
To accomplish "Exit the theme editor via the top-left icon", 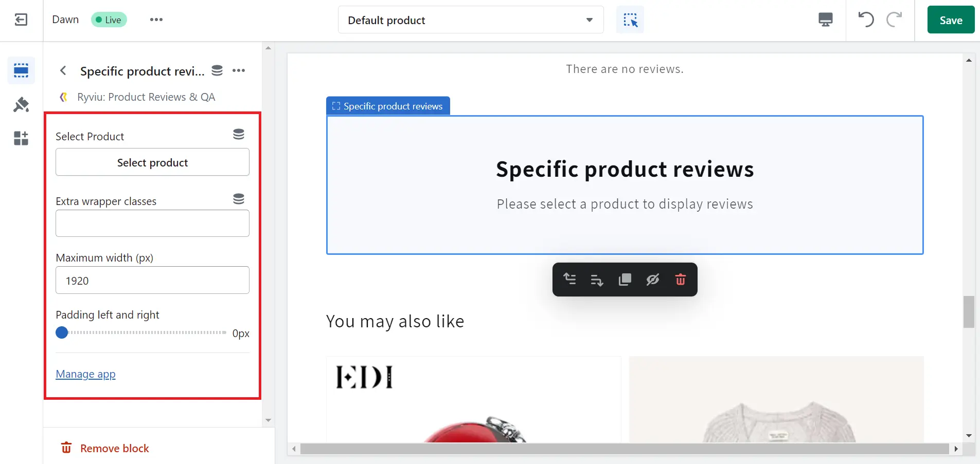I will [21, 20].
